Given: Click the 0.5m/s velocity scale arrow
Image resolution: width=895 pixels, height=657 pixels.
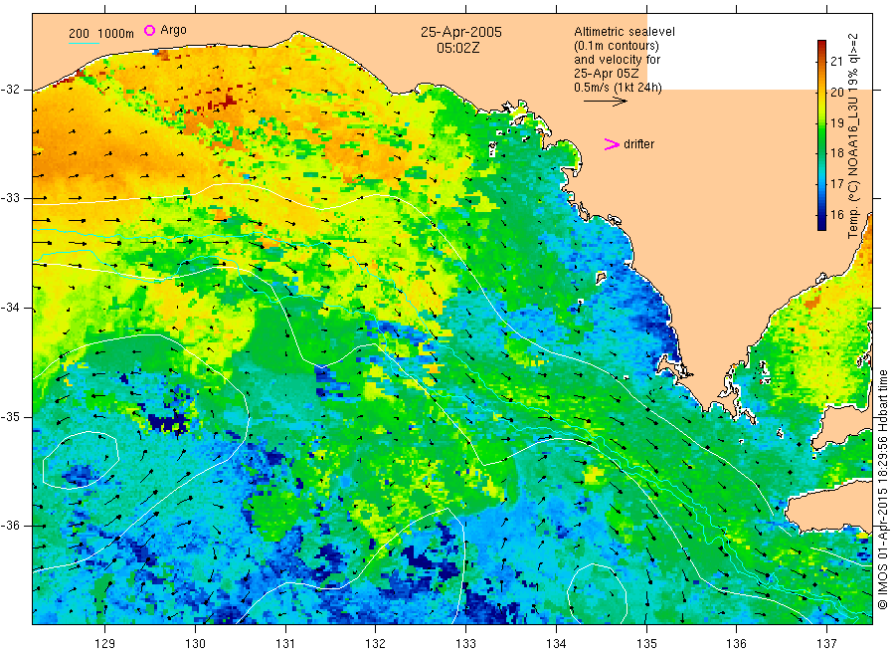Looking at the screenshot, I should pyautogui.click(x=605, y=102).
